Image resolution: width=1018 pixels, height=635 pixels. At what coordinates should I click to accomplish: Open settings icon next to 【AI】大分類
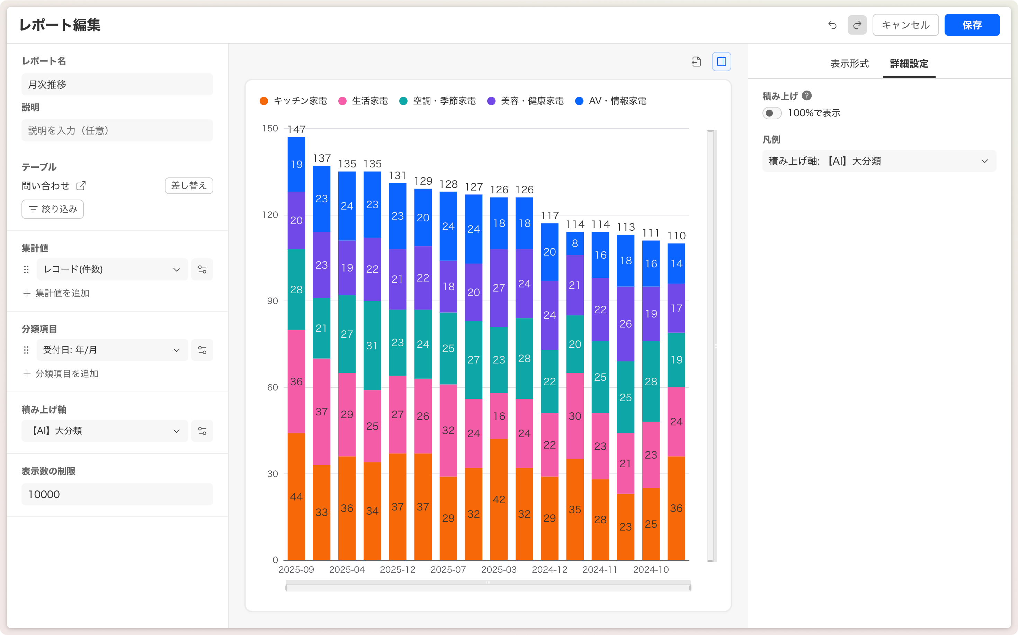pos(202,431)
